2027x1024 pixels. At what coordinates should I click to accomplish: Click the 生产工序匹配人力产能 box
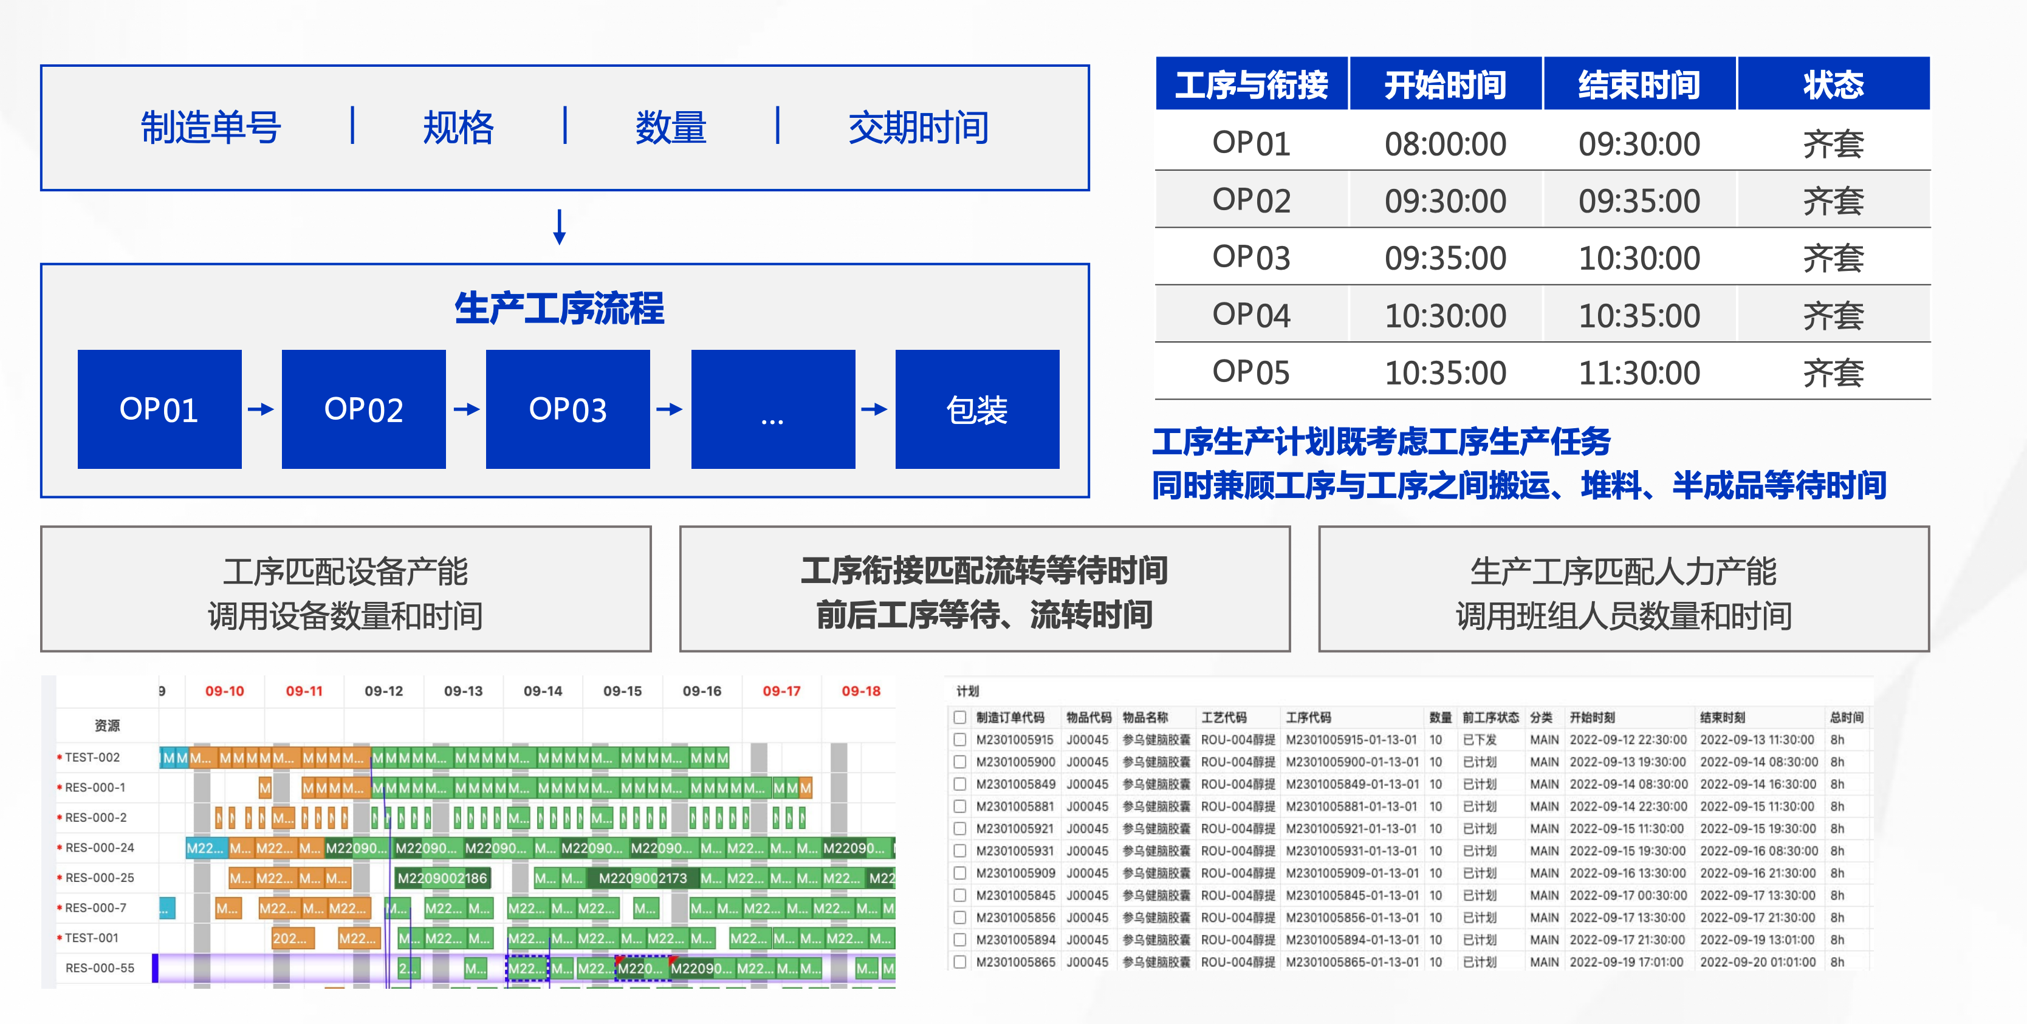tap(1624, 589)
